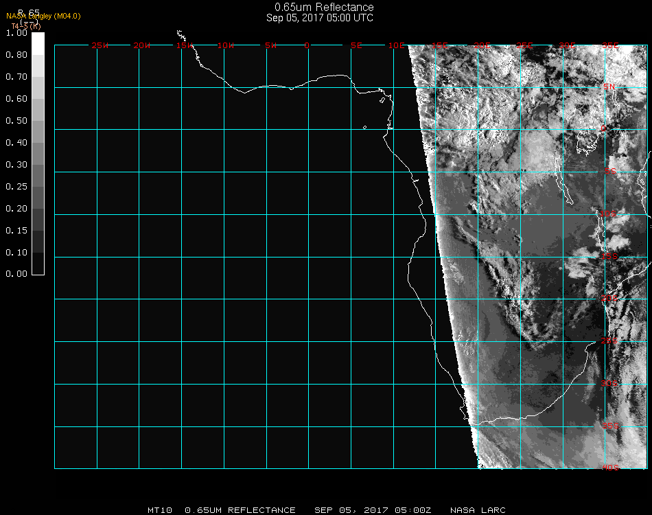Click the 15E longitude label
The width and height of the screenshot is (652, 515).
click(439, 45)
